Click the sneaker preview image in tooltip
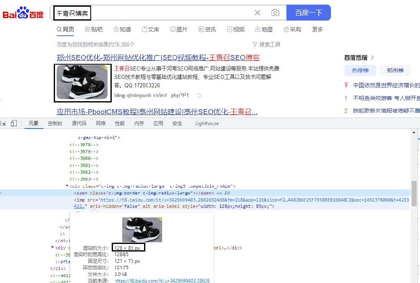The width and height of the screenshot is (420, 283). [142, 230]
